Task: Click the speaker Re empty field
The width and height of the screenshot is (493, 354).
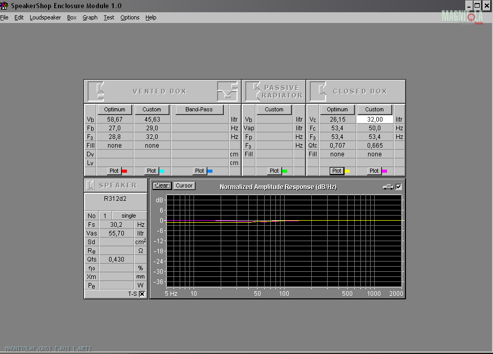Action: tap(116, 251)
